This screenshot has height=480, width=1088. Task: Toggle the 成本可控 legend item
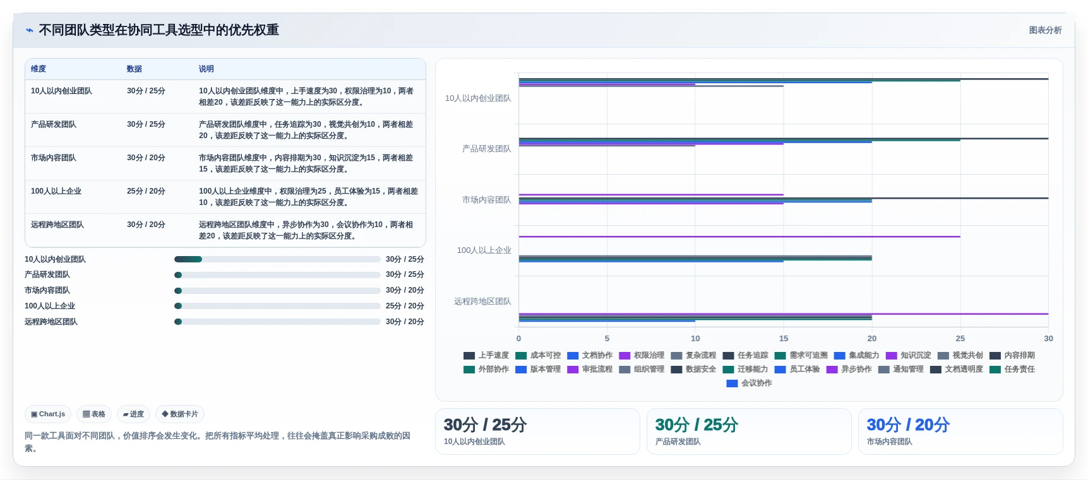538,356
